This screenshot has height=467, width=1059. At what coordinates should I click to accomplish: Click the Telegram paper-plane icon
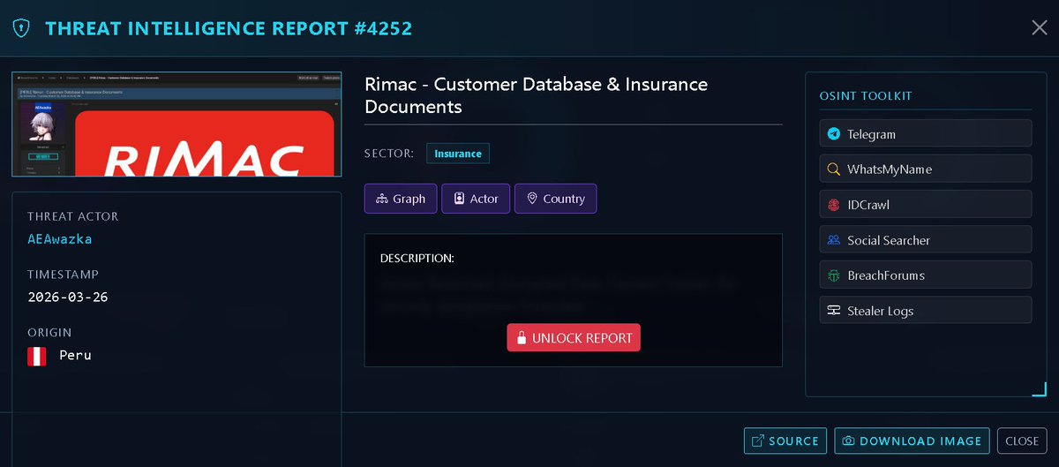[x=833, y=134]
